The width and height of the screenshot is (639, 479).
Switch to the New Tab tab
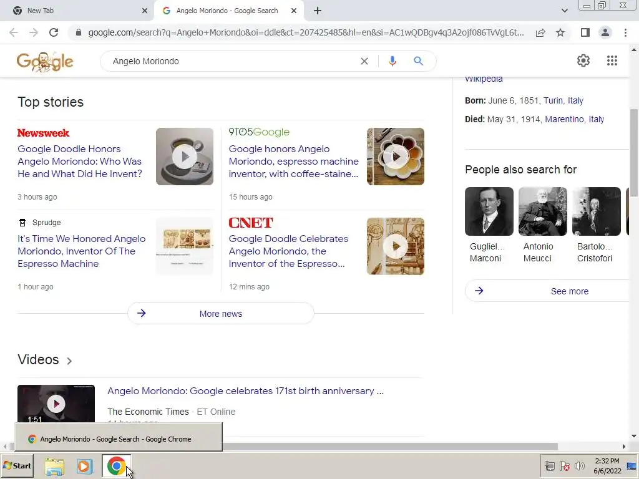pos(77,11)
